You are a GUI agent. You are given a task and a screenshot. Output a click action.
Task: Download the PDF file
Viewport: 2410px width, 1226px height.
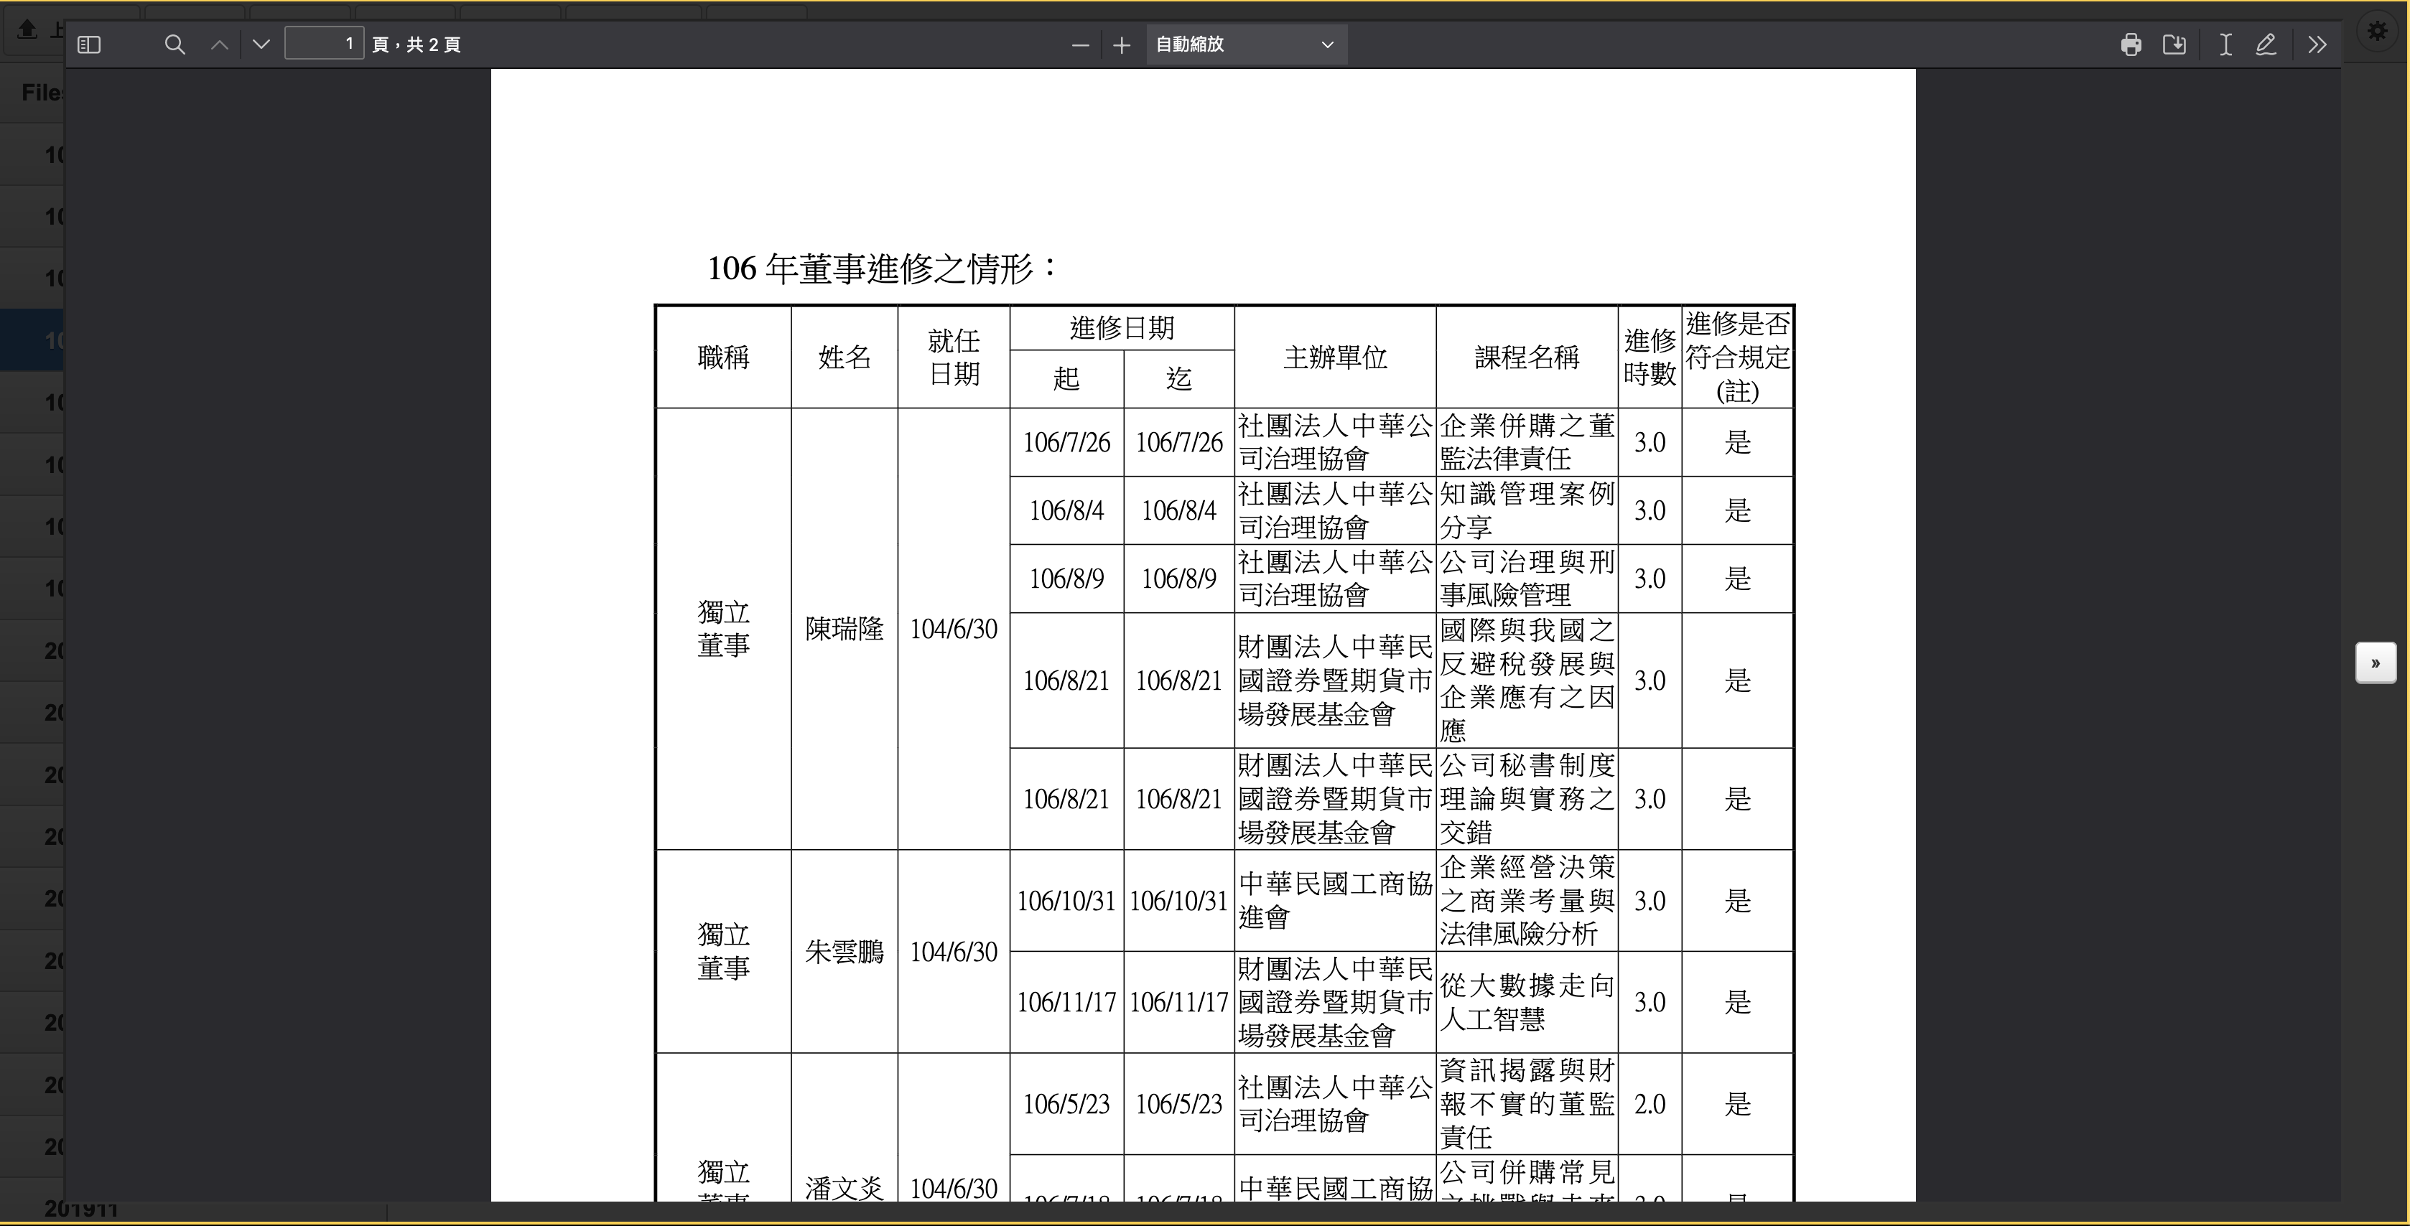point(2174,44)
